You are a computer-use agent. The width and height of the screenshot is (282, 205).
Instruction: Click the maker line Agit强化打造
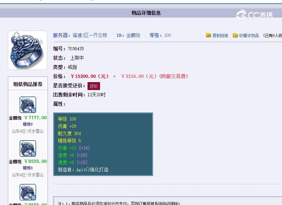coord(83,170)
